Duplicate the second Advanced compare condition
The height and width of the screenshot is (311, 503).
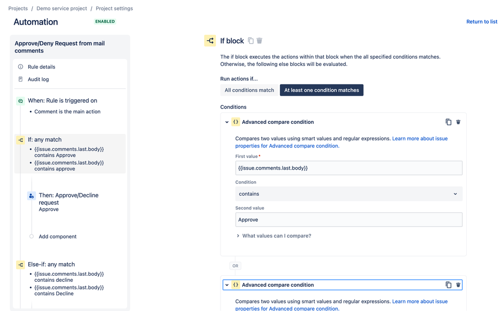tap(449, 285)
